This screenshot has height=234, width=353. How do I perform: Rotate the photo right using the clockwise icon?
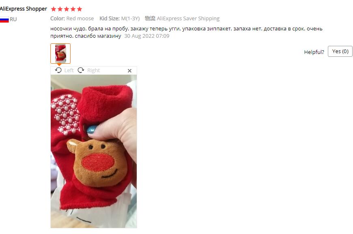click(81, 70)
